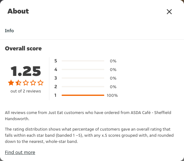The width and height of the screenshot is (184, 161).
Task: Click the 0% label for 5 stars
Action: (113, 61)
